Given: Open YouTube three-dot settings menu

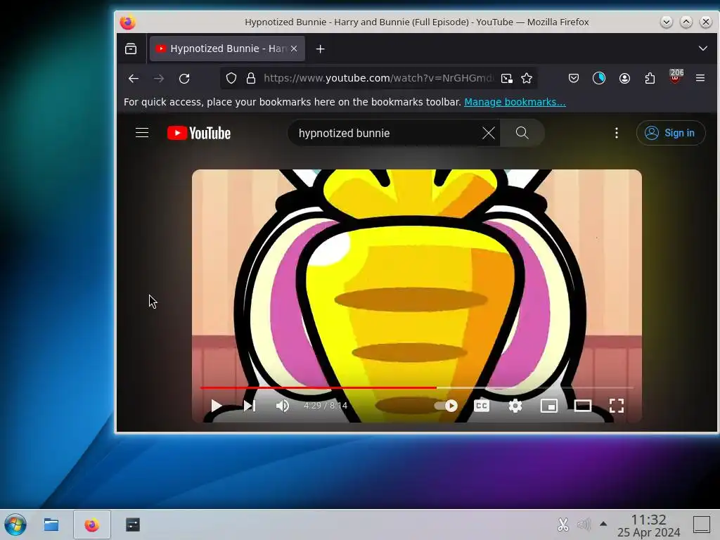Looking at the screenshot, I should click(616, 133).
